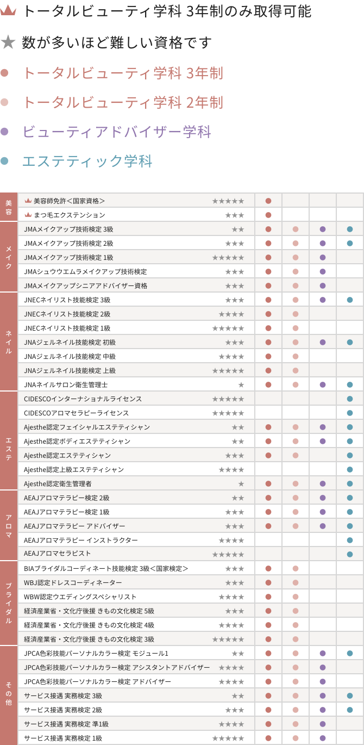Viewport: 364px width, 745px height.
Task: Click the ビューティアドバイザー学科 legend text
Action: click(116, 132)
